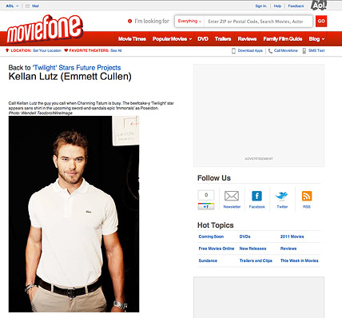Click the Google +1 button
The width and height of the screenshot is (342, 318).
pyautogui.click(x=206, y=206)
